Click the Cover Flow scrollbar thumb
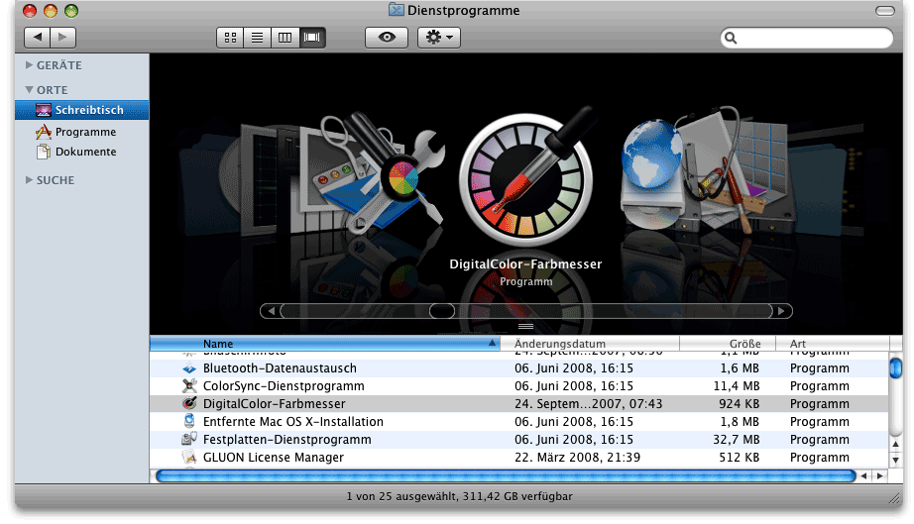 pos(442,311)
